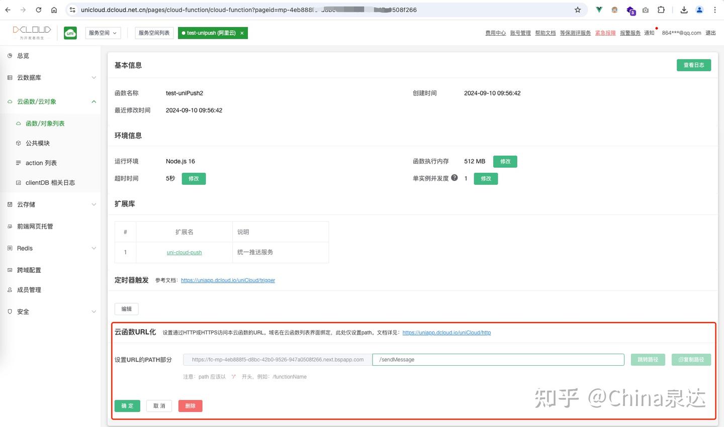Click the 成员管理 member management icon

[x=10, y=289]
